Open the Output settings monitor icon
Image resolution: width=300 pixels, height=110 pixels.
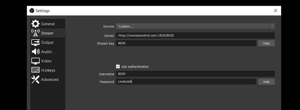click(35, 42)
